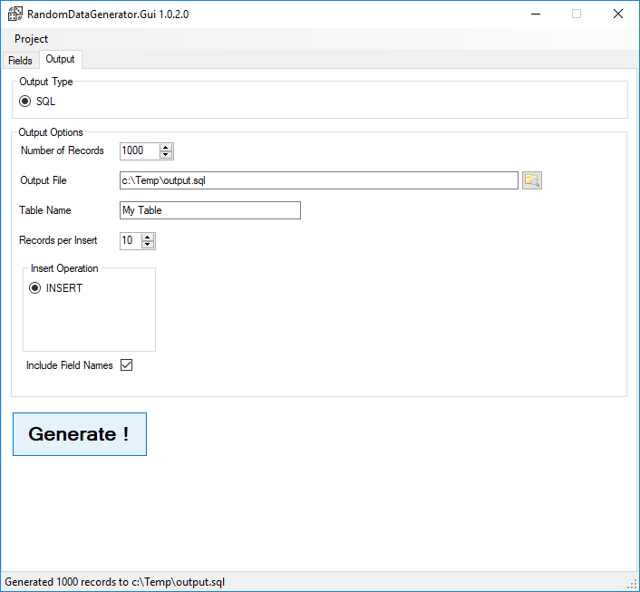
Task: Click the Table Name text field
Action: [210, 210]
